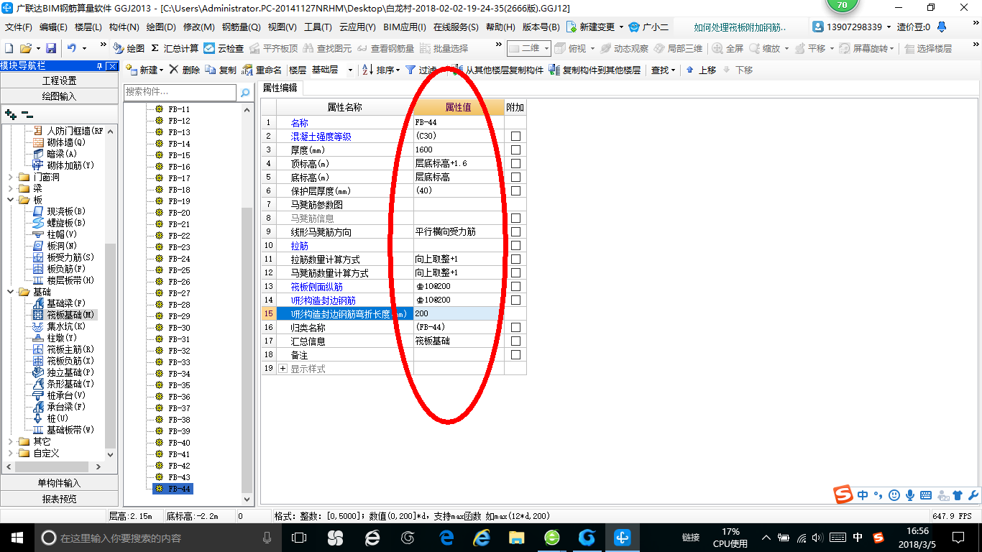This screenshot has height=552, width=982.
Task: Open 报表预览 navigation section
Action: point(59,499)
